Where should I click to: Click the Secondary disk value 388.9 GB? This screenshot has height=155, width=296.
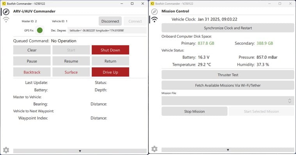tap(265, 43)
